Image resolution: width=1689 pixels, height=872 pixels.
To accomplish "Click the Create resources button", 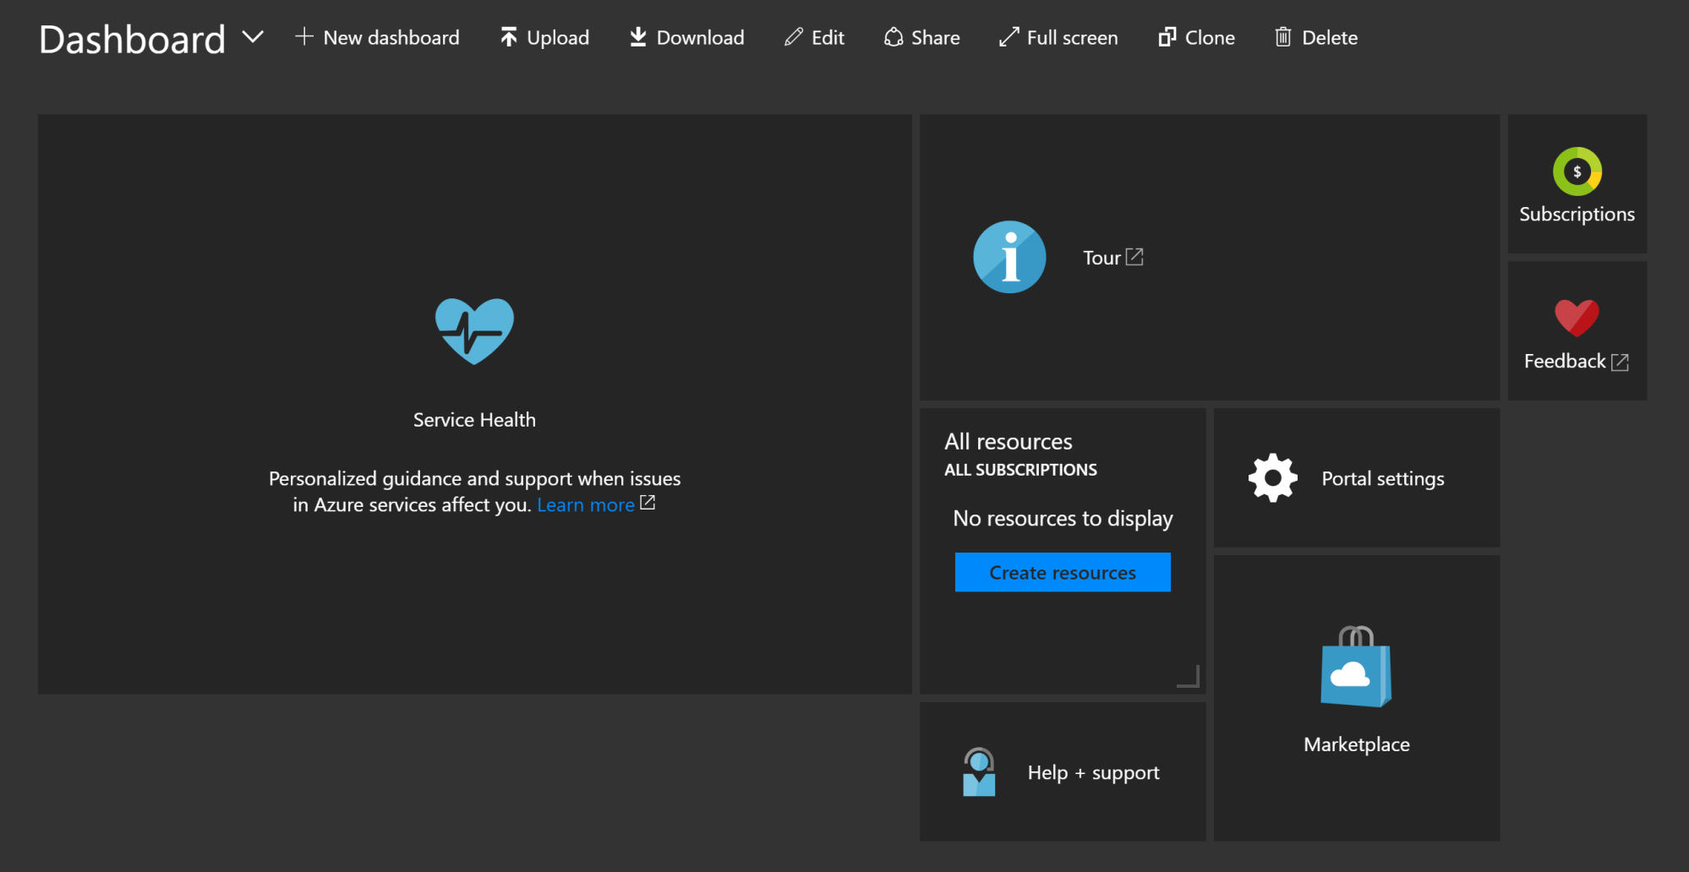I will [1063, 572].
